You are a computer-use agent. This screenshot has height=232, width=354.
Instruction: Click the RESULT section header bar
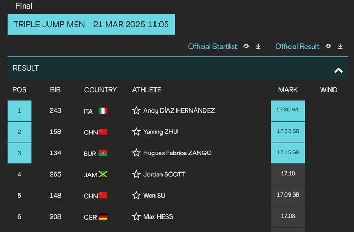[x=178, y=68]
